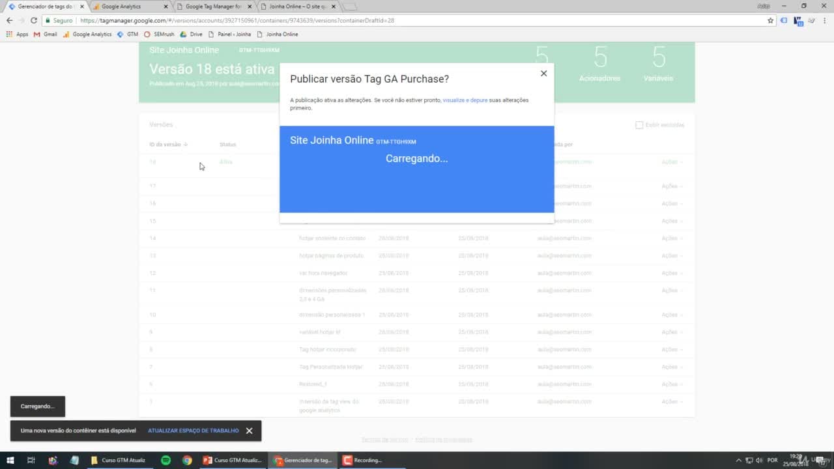
Task: Open the SEMrush bookmark
Action: tap(160, 34)
